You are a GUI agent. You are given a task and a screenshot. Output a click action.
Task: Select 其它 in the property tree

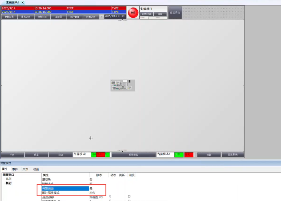point(9,183)
